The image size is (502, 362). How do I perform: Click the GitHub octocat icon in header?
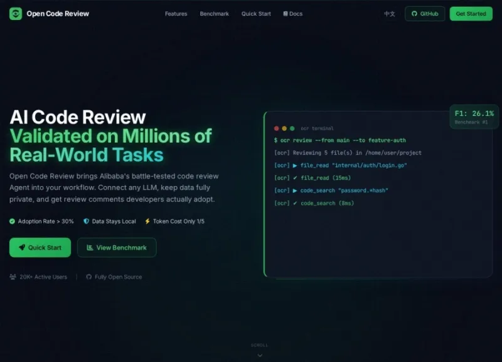pos(414,14)
